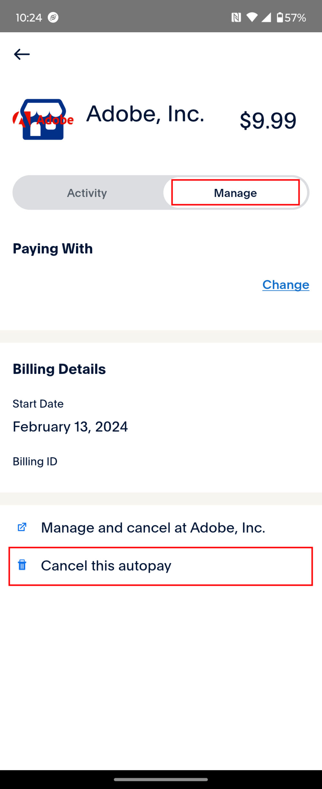Switch to the Activity tab
The width and height of the screenshot is (322, 789).
tap(87, 193)
